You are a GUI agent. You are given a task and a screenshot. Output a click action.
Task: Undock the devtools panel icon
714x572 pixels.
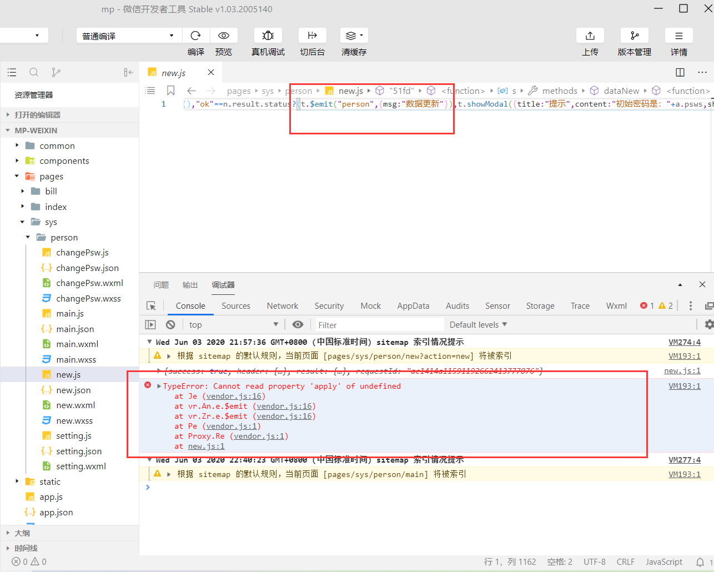(709, 306)
